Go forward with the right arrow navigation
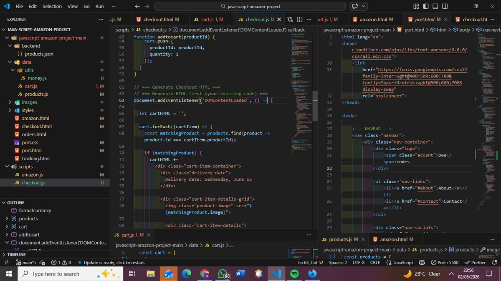The height and width of the screenshot is (281, 501). click(147, 6)
